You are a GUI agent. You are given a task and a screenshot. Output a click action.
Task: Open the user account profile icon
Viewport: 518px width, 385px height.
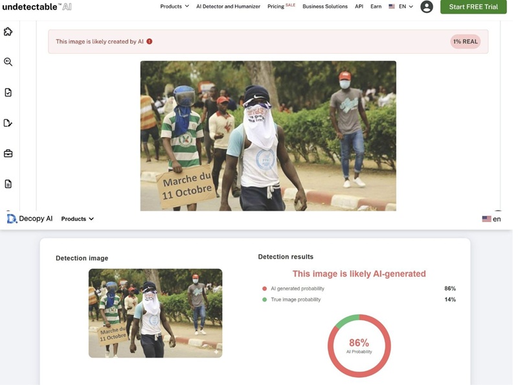click(x=426, y=6)
